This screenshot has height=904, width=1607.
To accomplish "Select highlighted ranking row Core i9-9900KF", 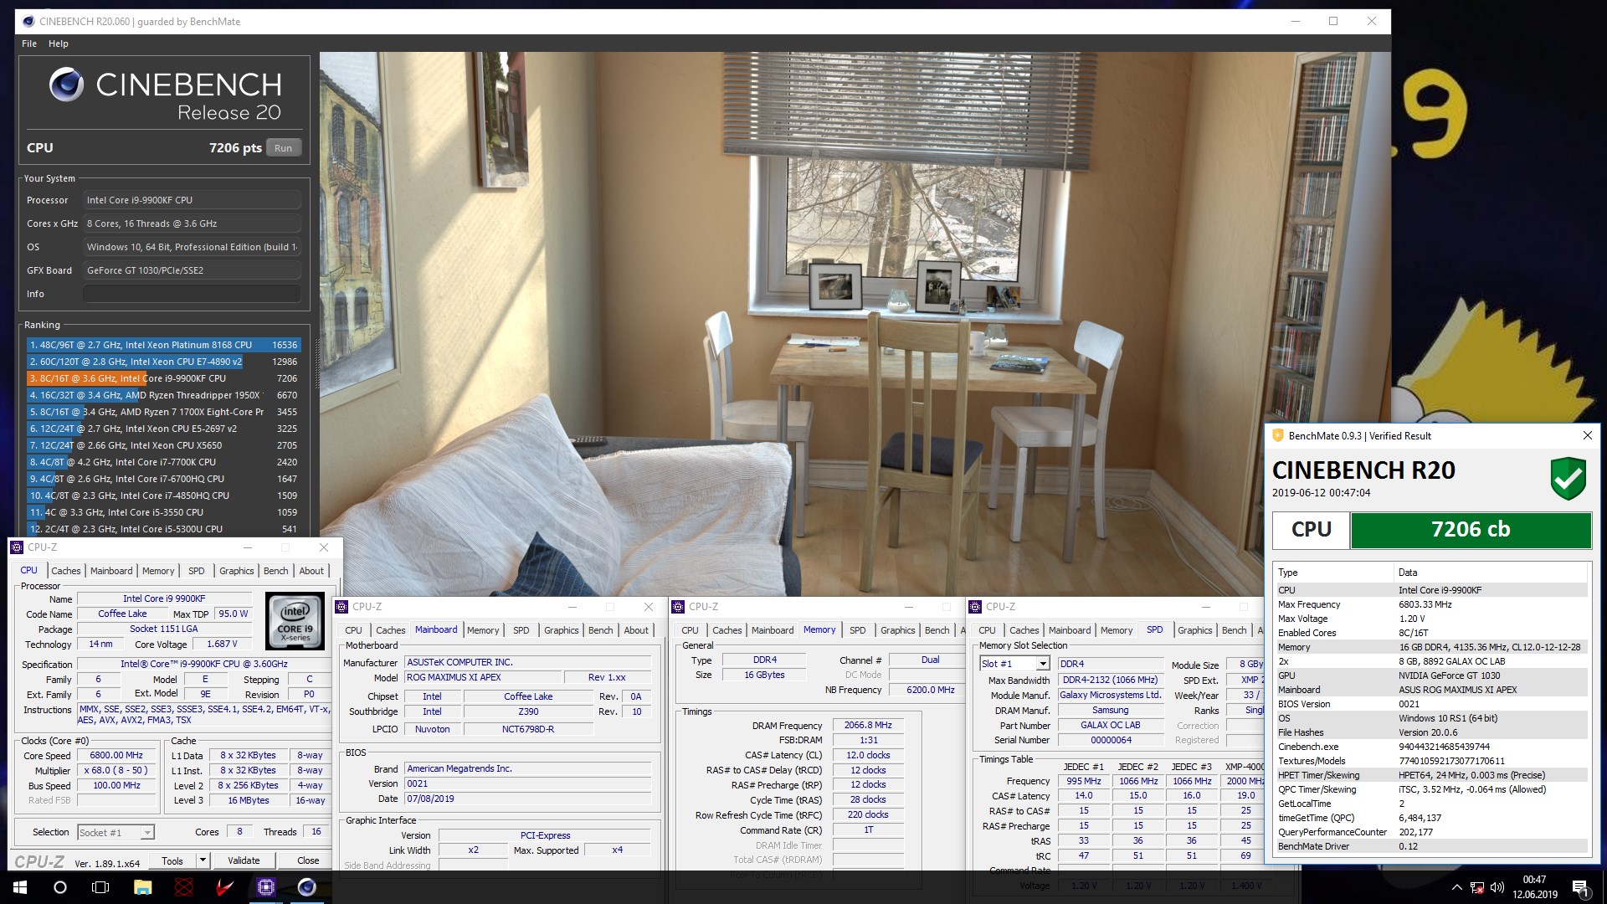I will (163, 378).
